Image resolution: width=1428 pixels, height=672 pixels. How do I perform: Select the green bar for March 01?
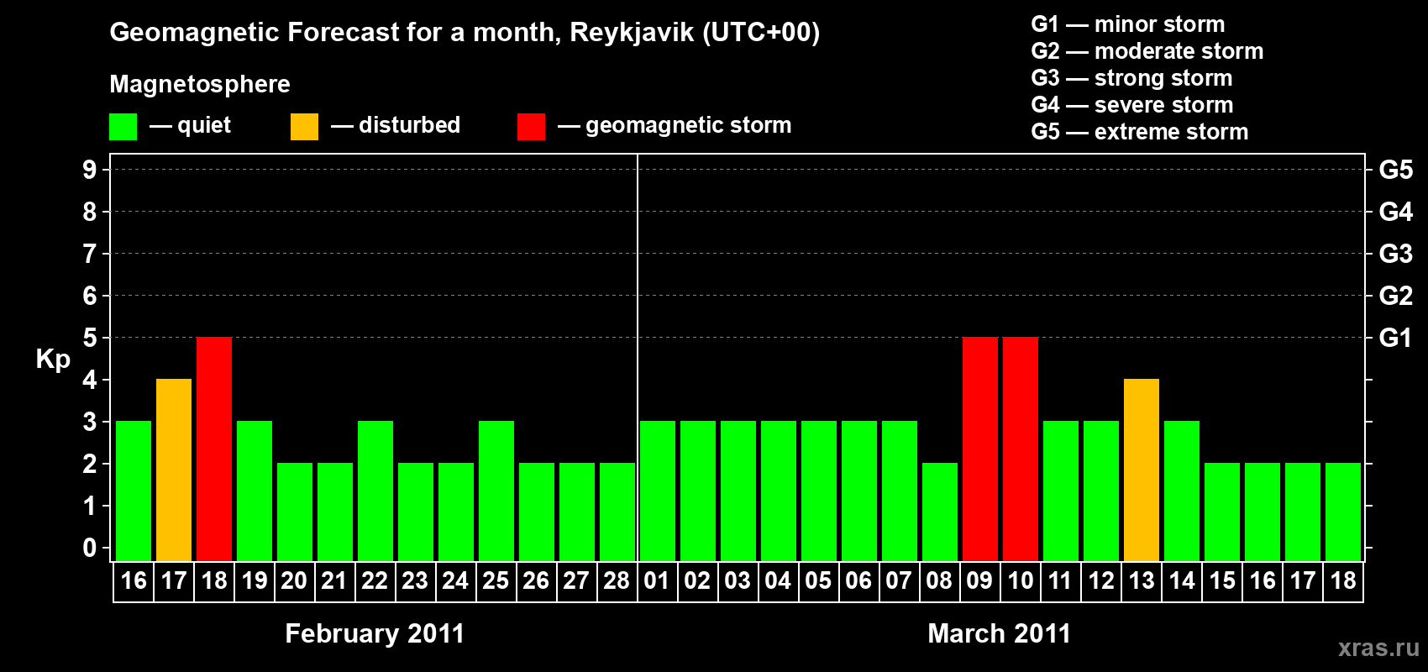(x=658, y=491)
